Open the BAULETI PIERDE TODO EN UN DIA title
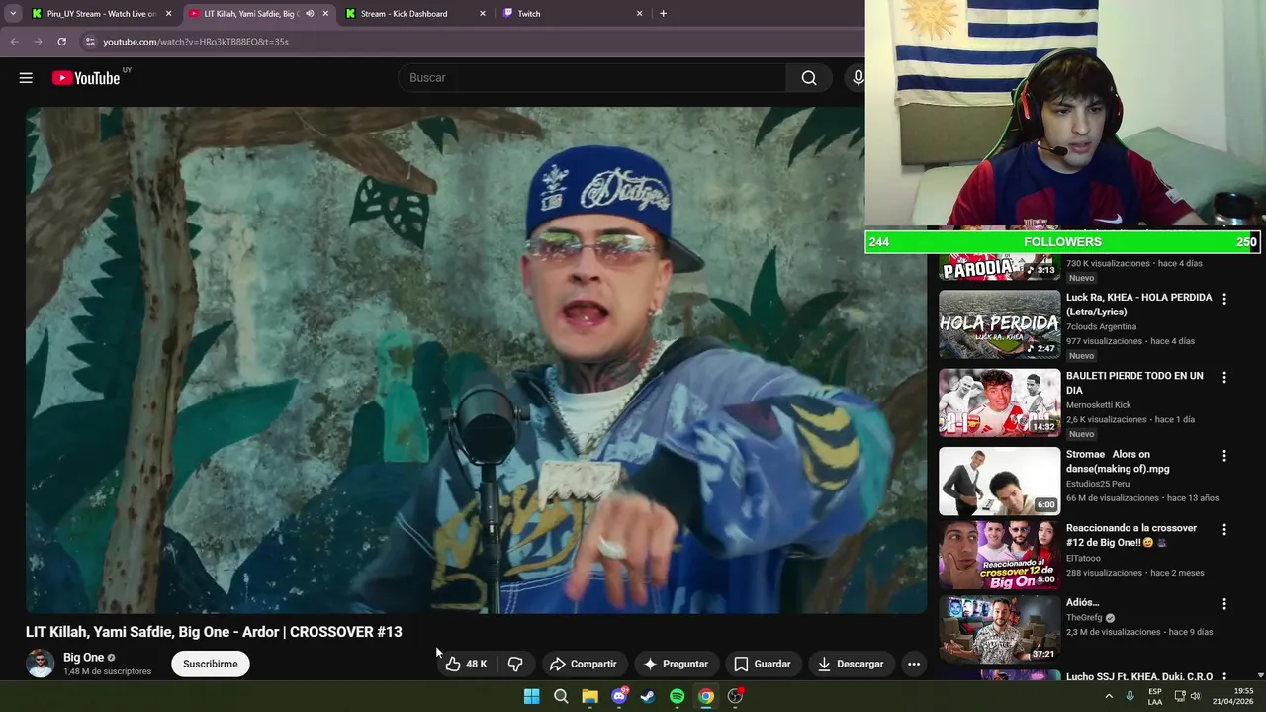Screen dimensions: 1266x712 pyautogui.click(x=1134, y=383)
